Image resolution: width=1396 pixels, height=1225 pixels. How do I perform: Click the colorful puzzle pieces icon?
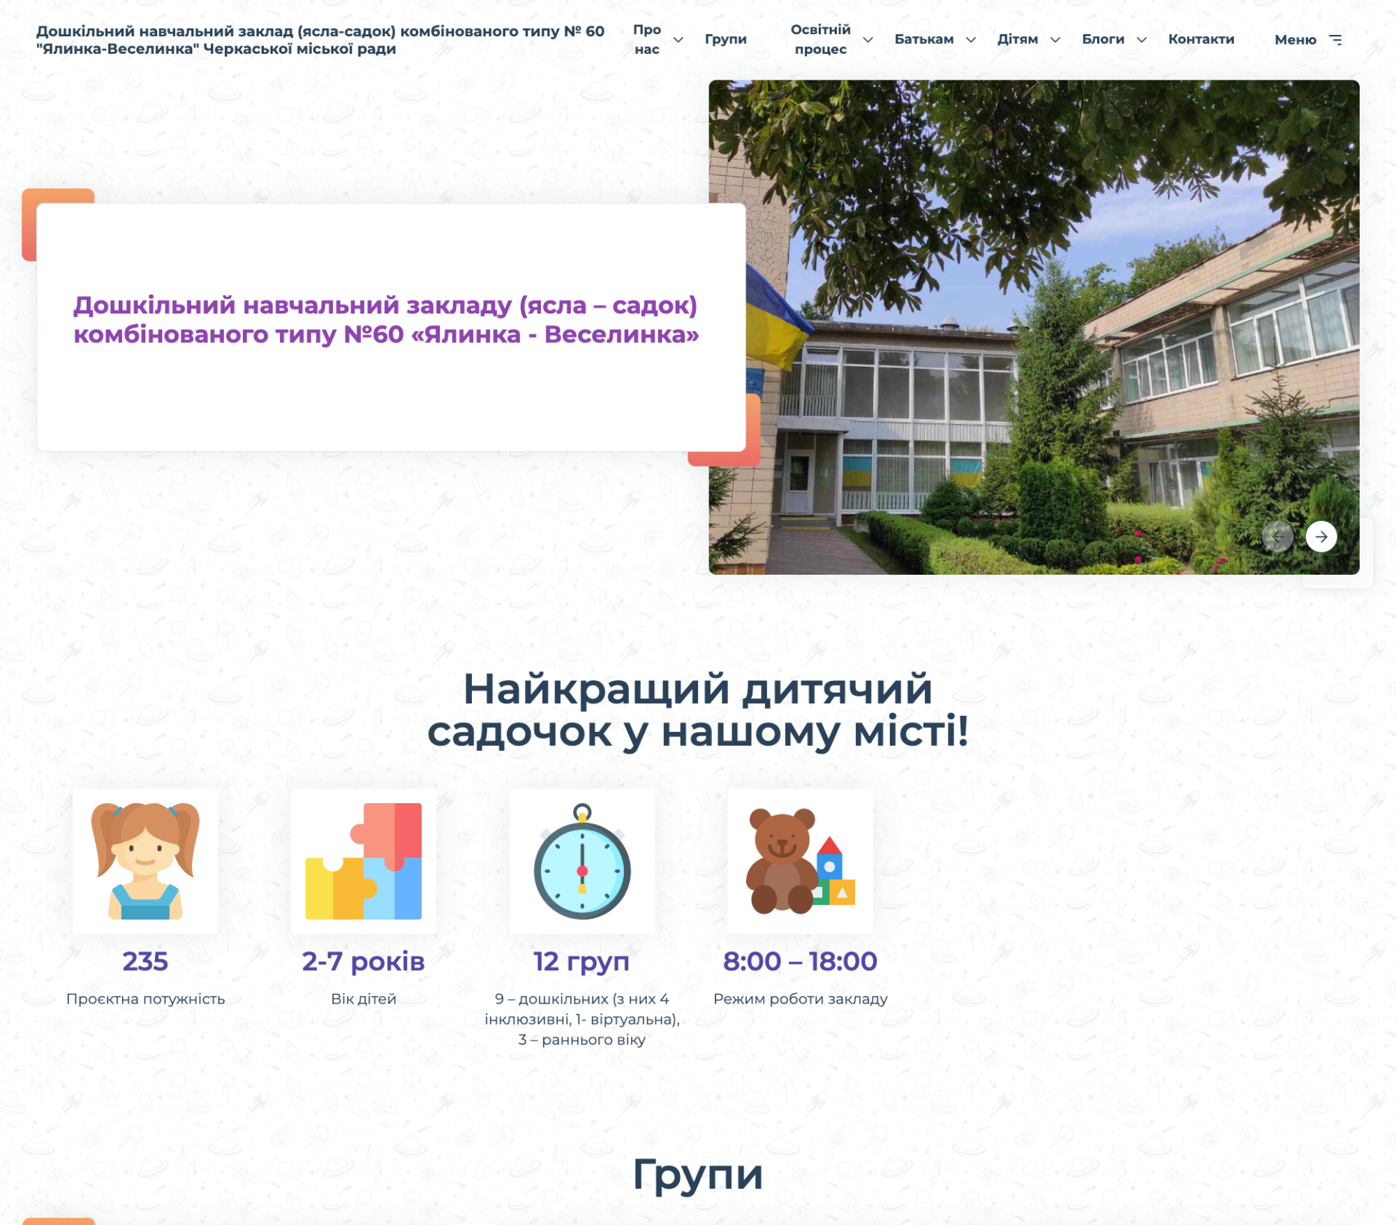[363, 860]
